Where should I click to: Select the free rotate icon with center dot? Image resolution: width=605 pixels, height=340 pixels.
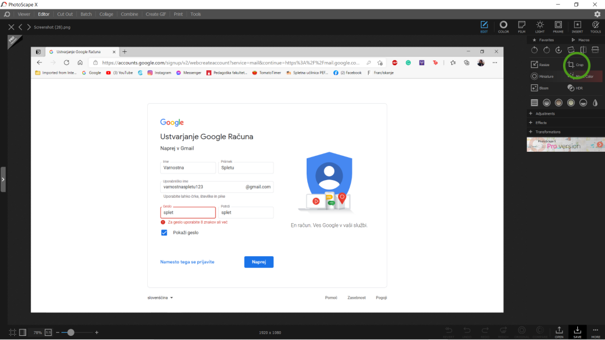tap(559, 50)
